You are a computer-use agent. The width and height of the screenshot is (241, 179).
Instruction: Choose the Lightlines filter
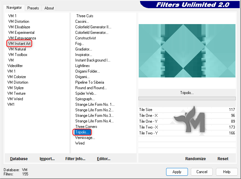82,66
